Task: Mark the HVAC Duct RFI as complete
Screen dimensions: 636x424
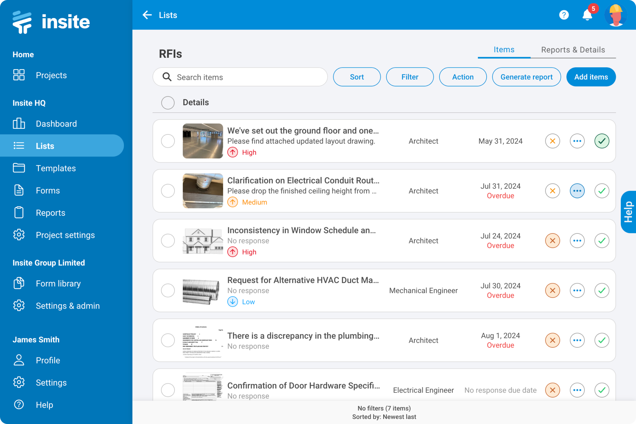Action: point(602,290)
